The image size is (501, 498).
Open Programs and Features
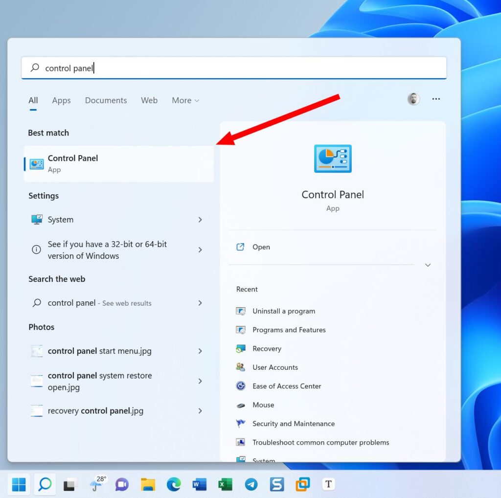[289, 330]
